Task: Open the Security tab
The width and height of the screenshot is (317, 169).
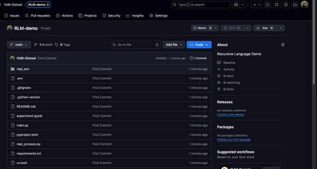Action: (111, 15)
